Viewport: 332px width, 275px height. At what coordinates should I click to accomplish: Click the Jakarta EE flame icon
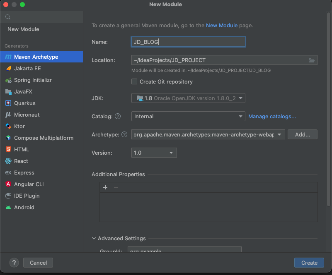pos(8,68)
